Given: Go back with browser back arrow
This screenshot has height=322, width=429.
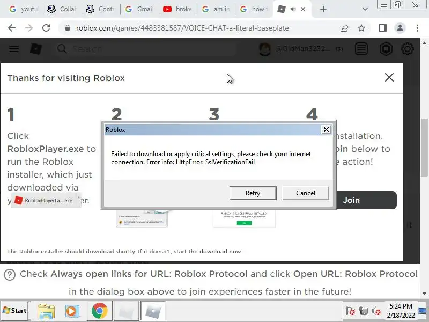Looking at the screenshot, I should (x=12, y=28).
